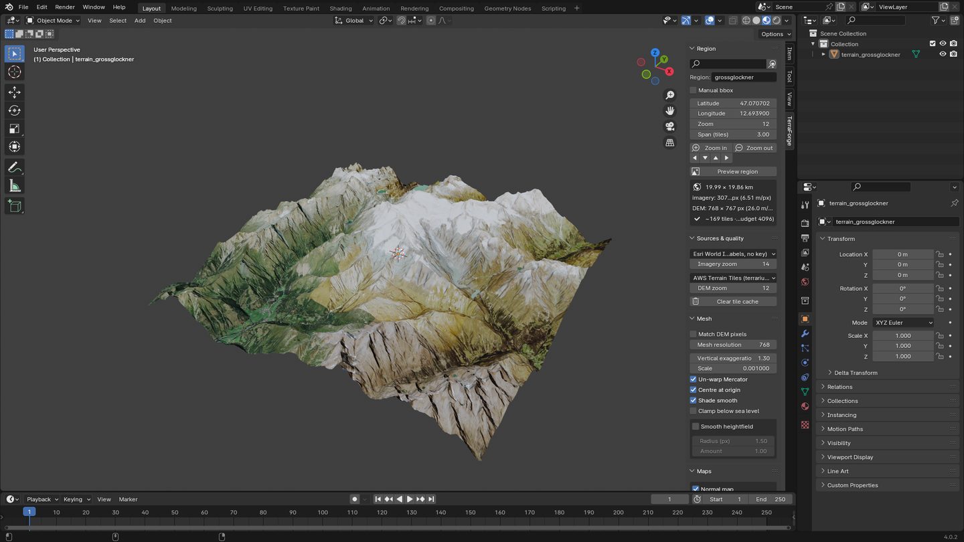Select the Move tool
Viewport: 964px width, 542px height.
click(14, 92)
